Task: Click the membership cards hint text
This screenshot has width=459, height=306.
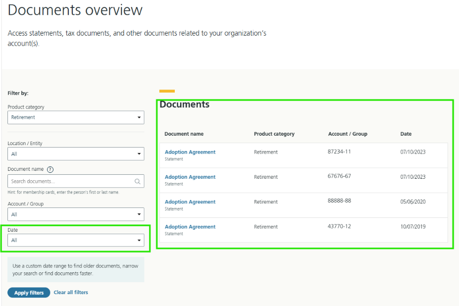Action: click(63, 193)
